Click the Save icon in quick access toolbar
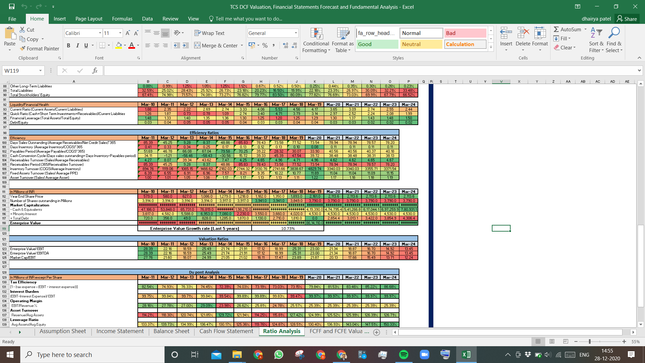Image resolution: width=645 pixels, height=363 pixels. 12,6
